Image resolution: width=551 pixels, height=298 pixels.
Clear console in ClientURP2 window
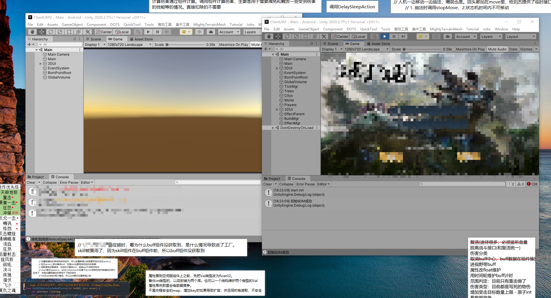(31, 183)
